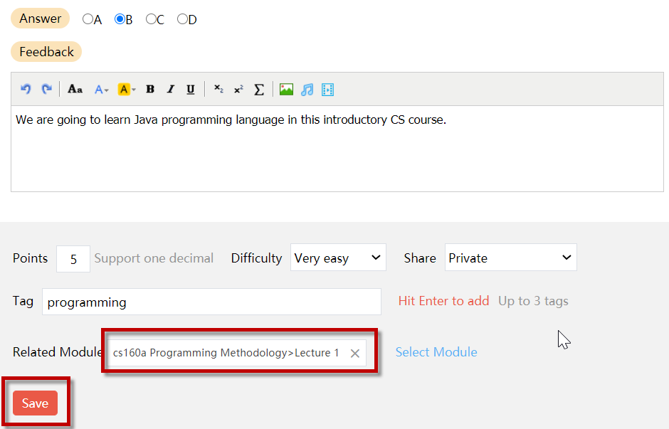The image size is (669, 429).
Task: Apply subscript formatting
Action: 218,89
